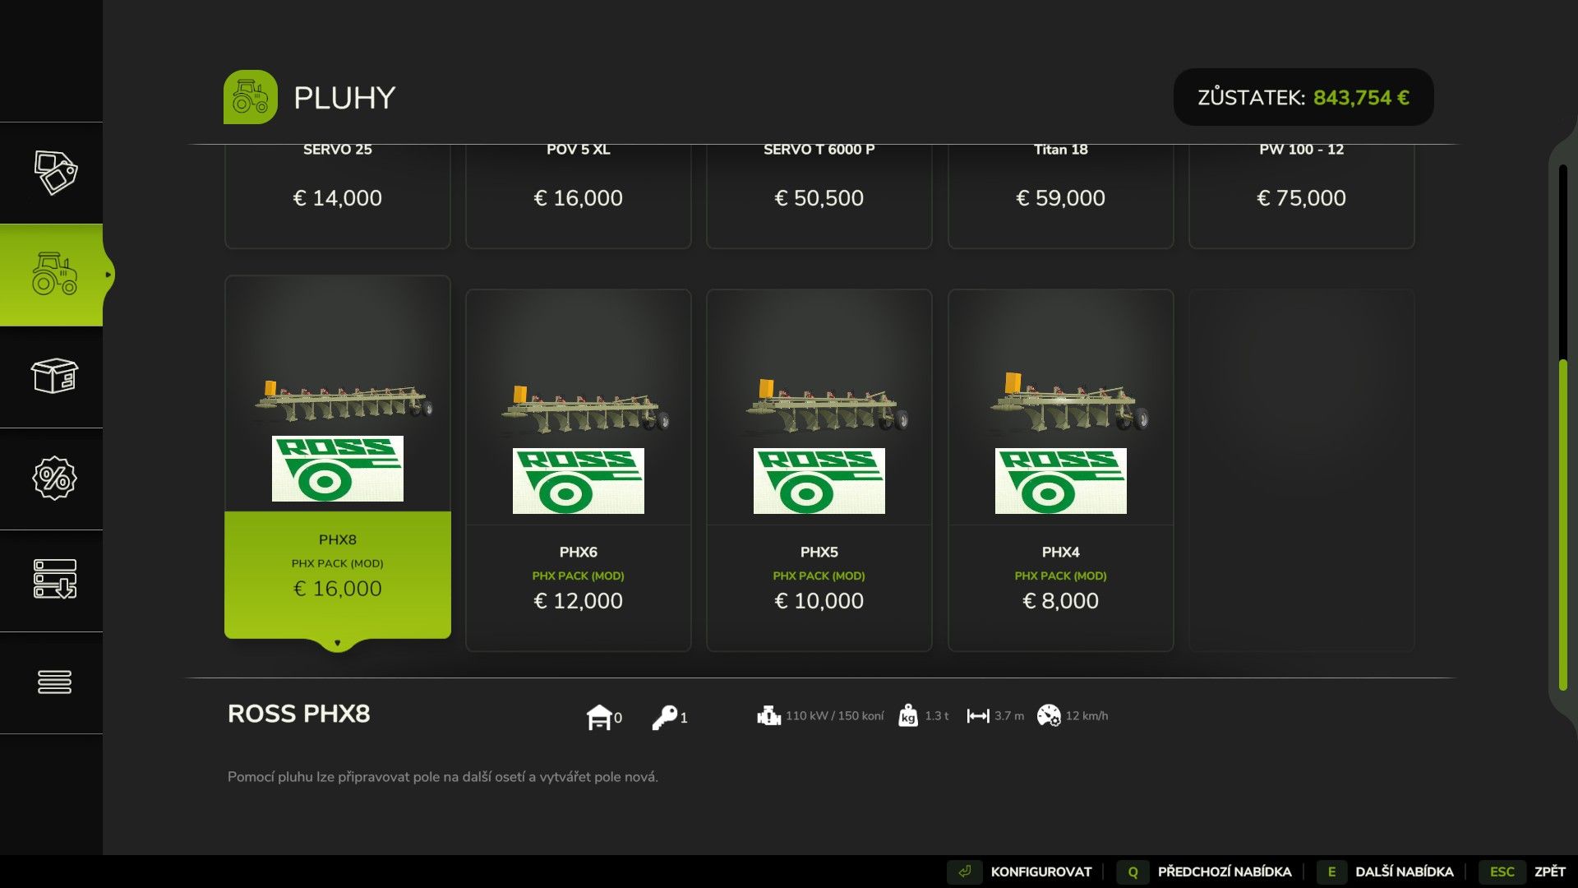This screenshot has height=888, width=1578.
Task: Select the tractor vehicles sidebar tab
Action: click(51, 275)
